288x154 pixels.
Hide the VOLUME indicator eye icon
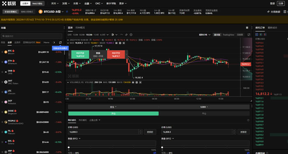[x=133, y=82]
